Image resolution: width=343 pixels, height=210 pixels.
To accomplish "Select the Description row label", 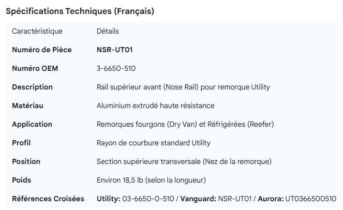I will [x=32, y=87].
